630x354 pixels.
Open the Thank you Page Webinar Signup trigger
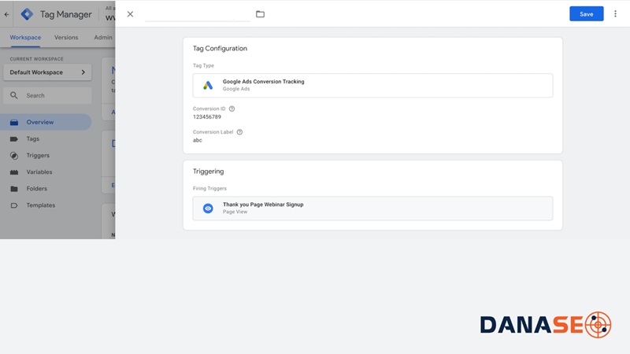click(372, 208)
